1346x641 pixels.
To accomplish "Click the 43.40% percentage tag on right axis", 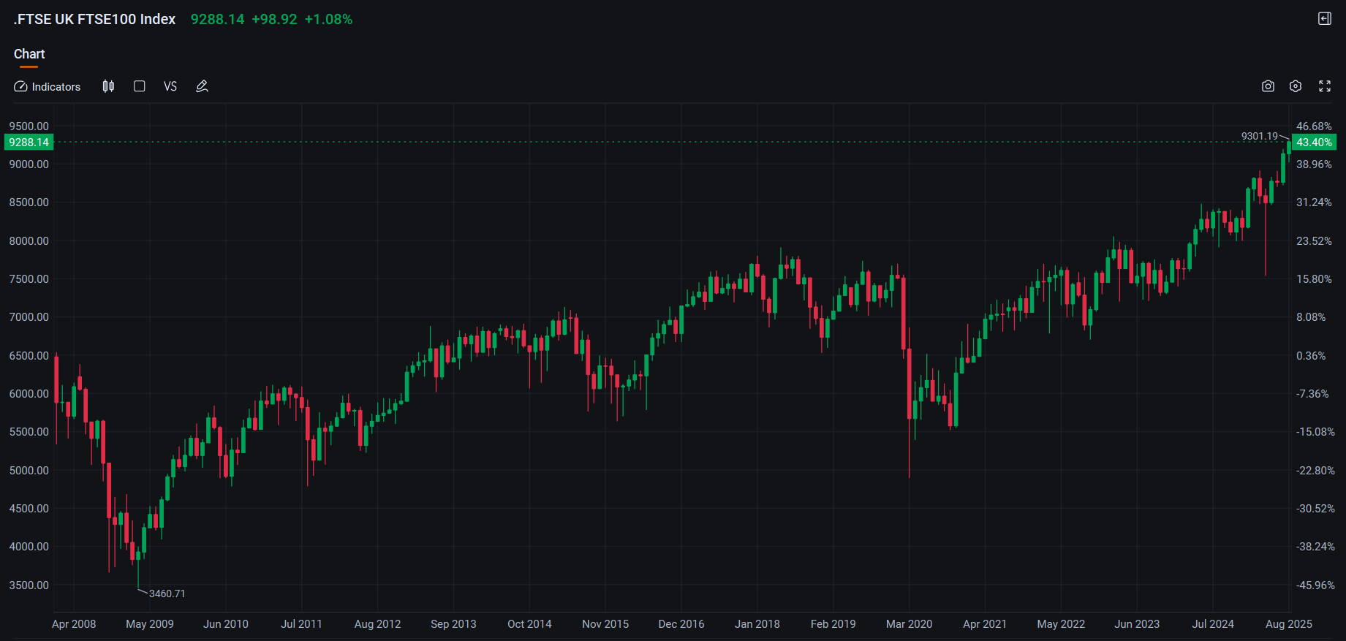I will (1314, 143).
